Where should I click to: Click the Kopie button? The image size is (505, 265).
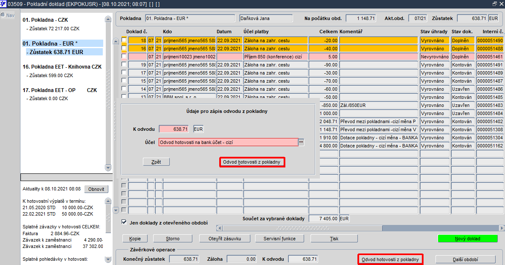135,239
